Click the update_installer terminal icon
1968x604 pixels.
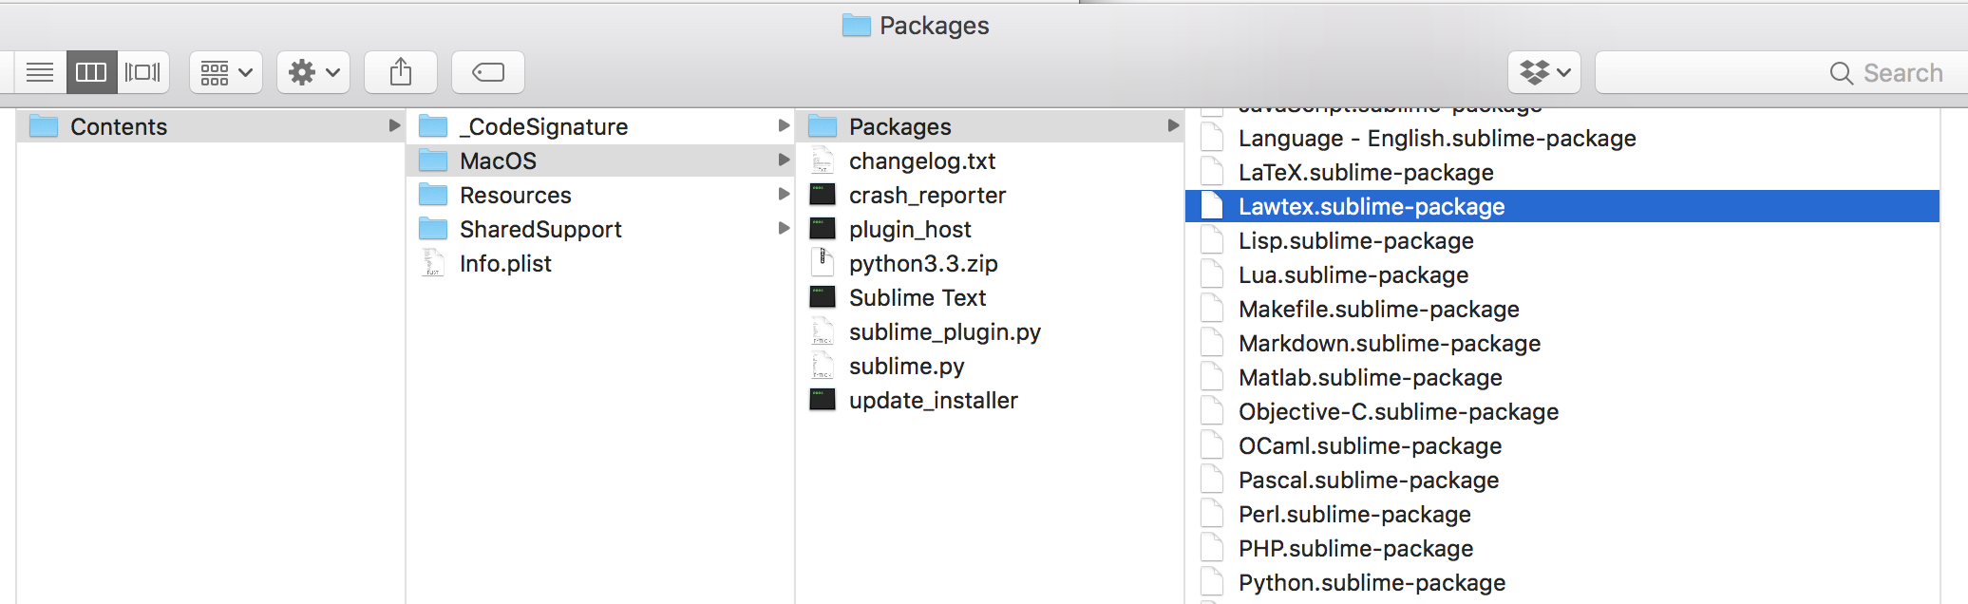pos(823,400)
